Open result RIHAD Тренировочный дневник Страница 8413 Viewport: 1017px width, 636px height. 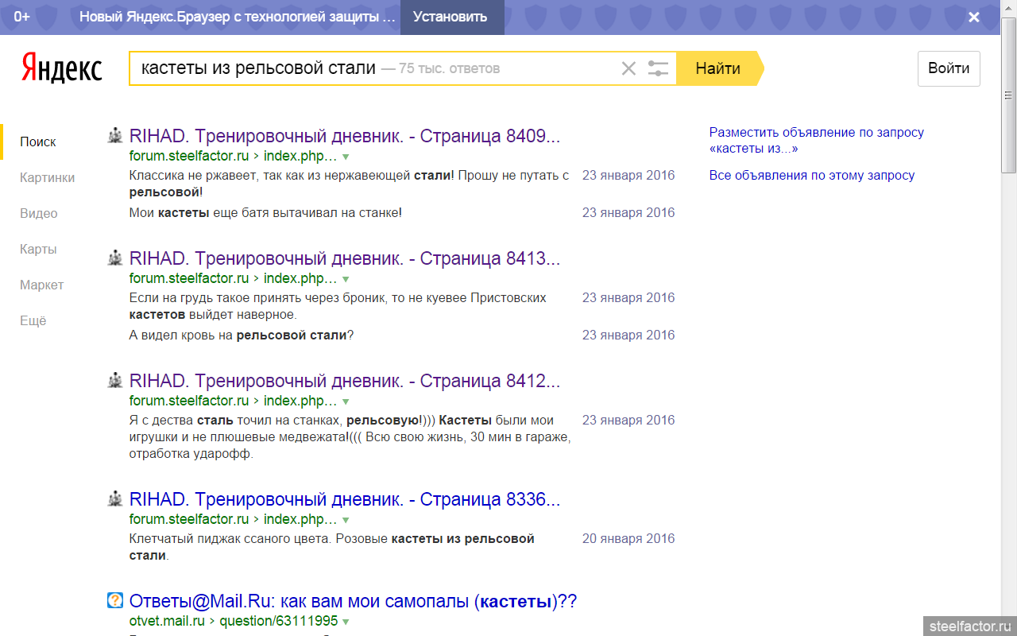(345, 258)
